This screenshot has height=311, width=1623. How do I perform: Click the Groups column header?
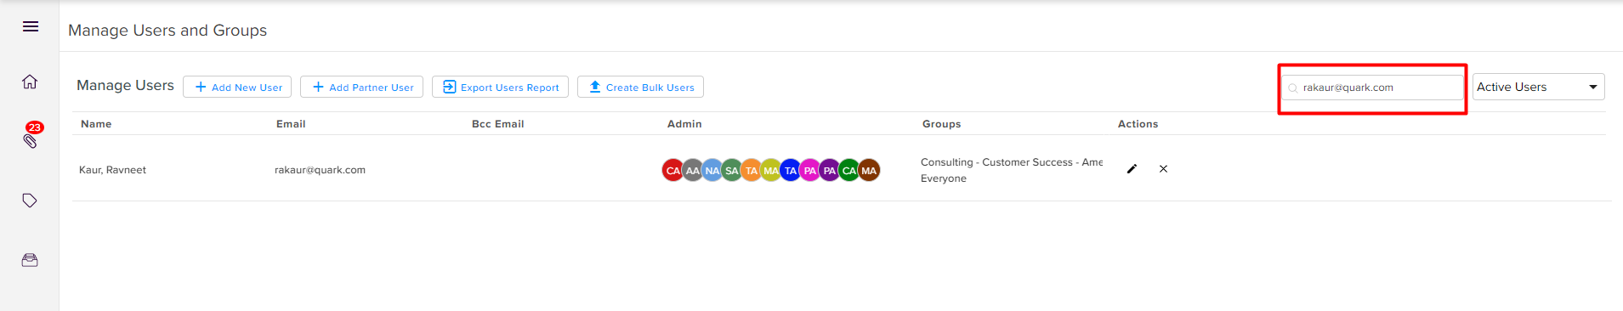(x=942, y=124)
